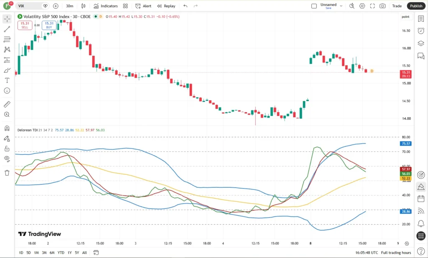Select the 5Y time range

tap(77, 253)
